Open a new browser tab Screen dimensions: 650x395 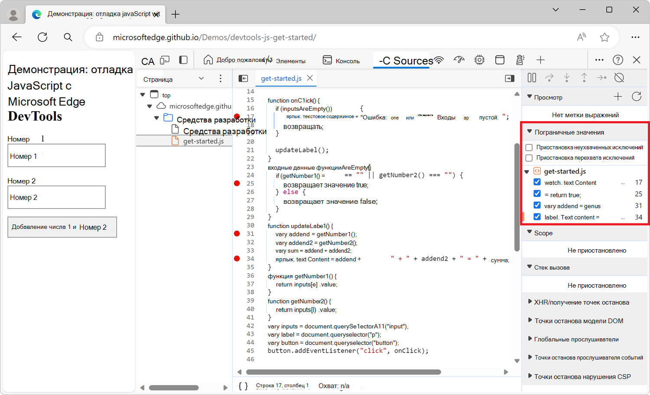(x=175, y=14)
